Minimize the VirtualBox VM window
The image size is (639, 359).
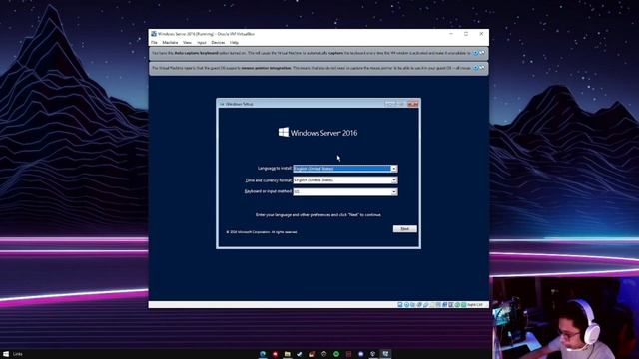[451, 34]
